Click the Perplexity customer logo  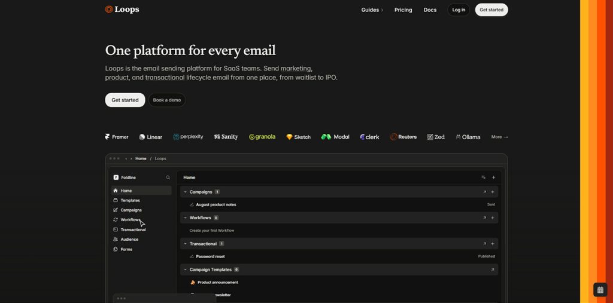(188, 137)
